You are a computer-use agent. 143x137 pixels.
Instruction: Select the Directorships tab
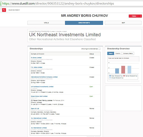(84, 23)
